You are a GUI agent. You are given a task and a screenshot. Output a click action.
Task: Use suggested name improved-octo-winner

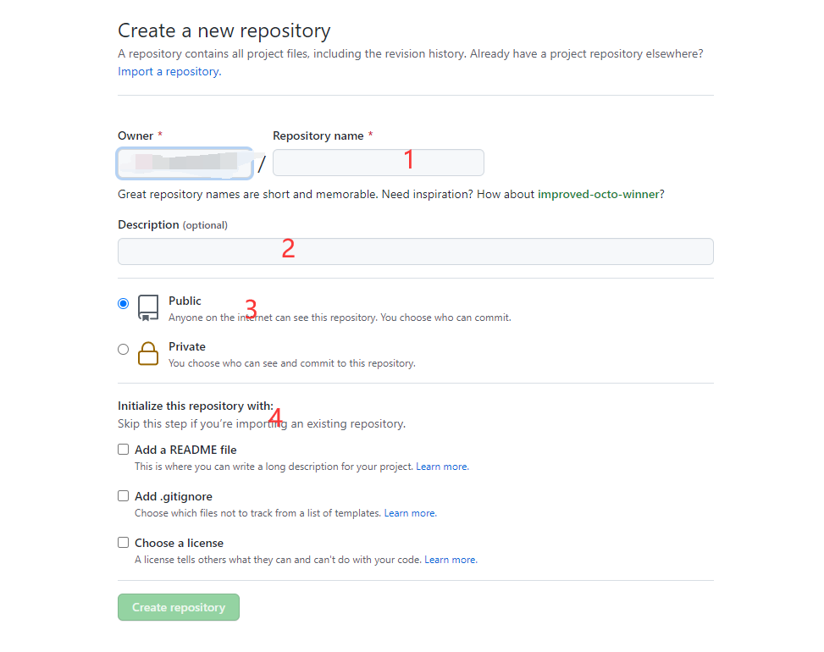click(x=598, y=195)
